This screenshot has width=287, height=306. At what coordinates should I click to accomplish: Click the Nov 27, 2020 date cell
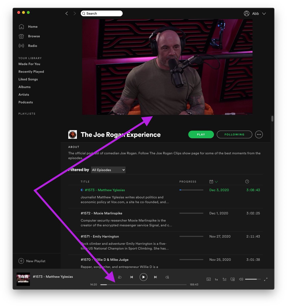(x=220, y=236)
